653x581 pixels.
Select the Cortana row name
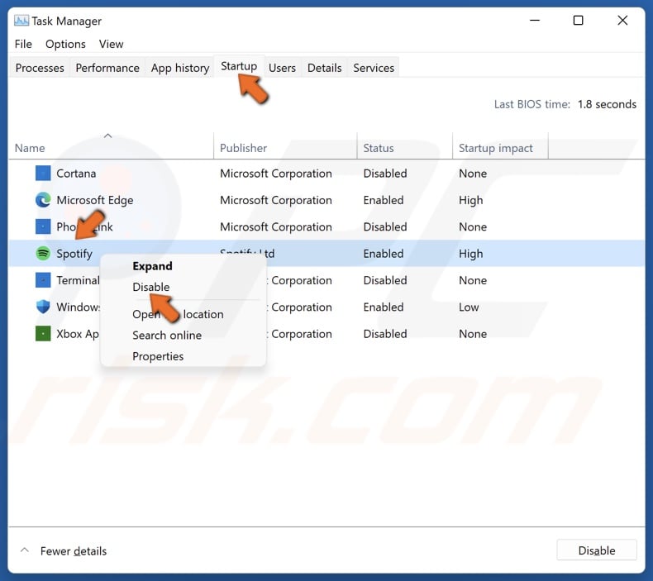pyautogui.click(x=76, y=174)
